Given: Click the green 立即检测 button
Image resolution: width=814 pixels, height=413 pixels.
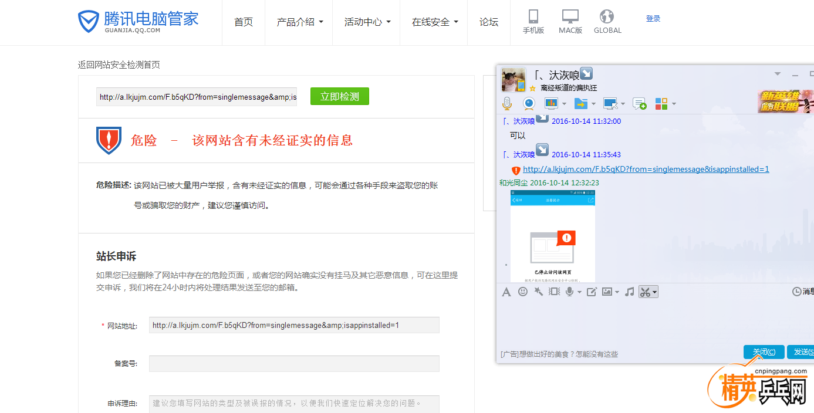Looking at the screenshot, I should (x=340, y=96).
